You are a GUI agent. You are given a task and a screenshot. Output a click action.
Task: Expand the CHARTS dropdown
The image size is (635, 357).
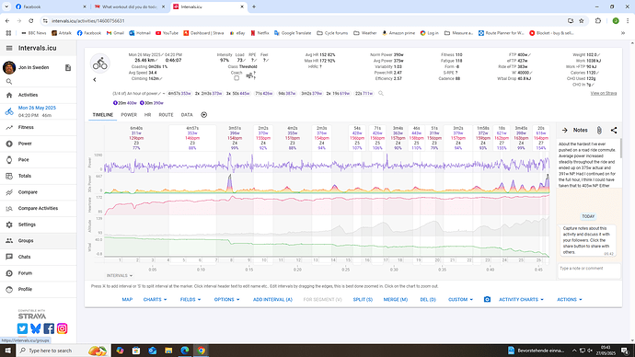pyautogui.click(x=156, y=300)
